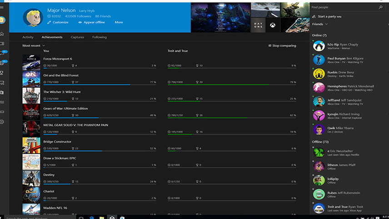Open JeffSand friend avatar
This screenshot has height=219, width=389.
coord(319,102)
